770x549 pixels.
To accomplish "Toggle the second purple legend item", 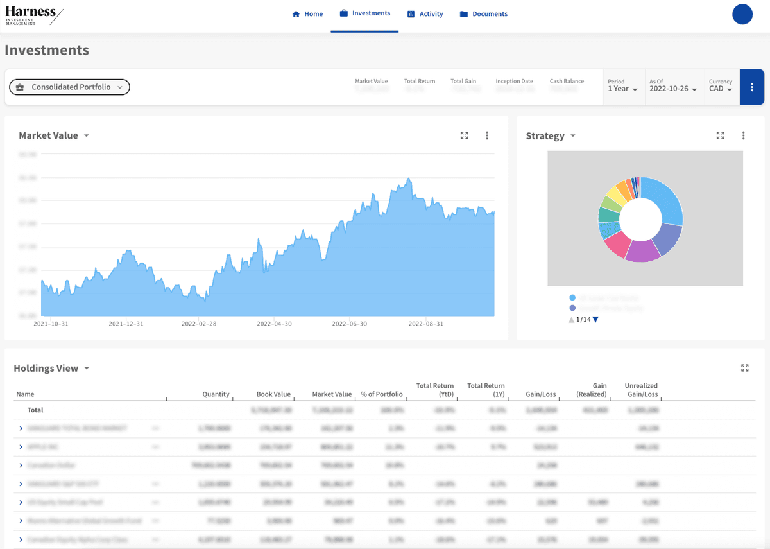I will point(572,308).
